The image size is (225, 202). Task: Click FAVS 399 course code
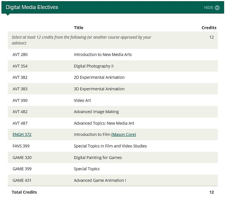coord(21,146)
